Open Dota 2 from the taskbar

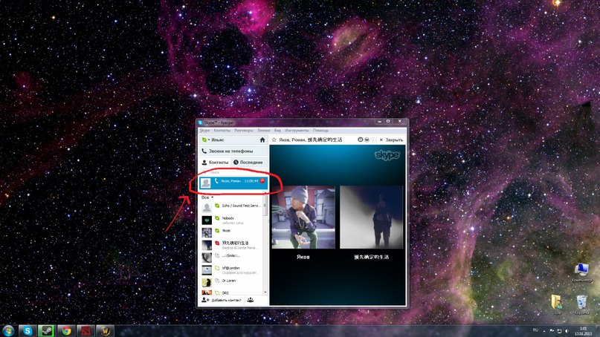(x=86, y=331)
